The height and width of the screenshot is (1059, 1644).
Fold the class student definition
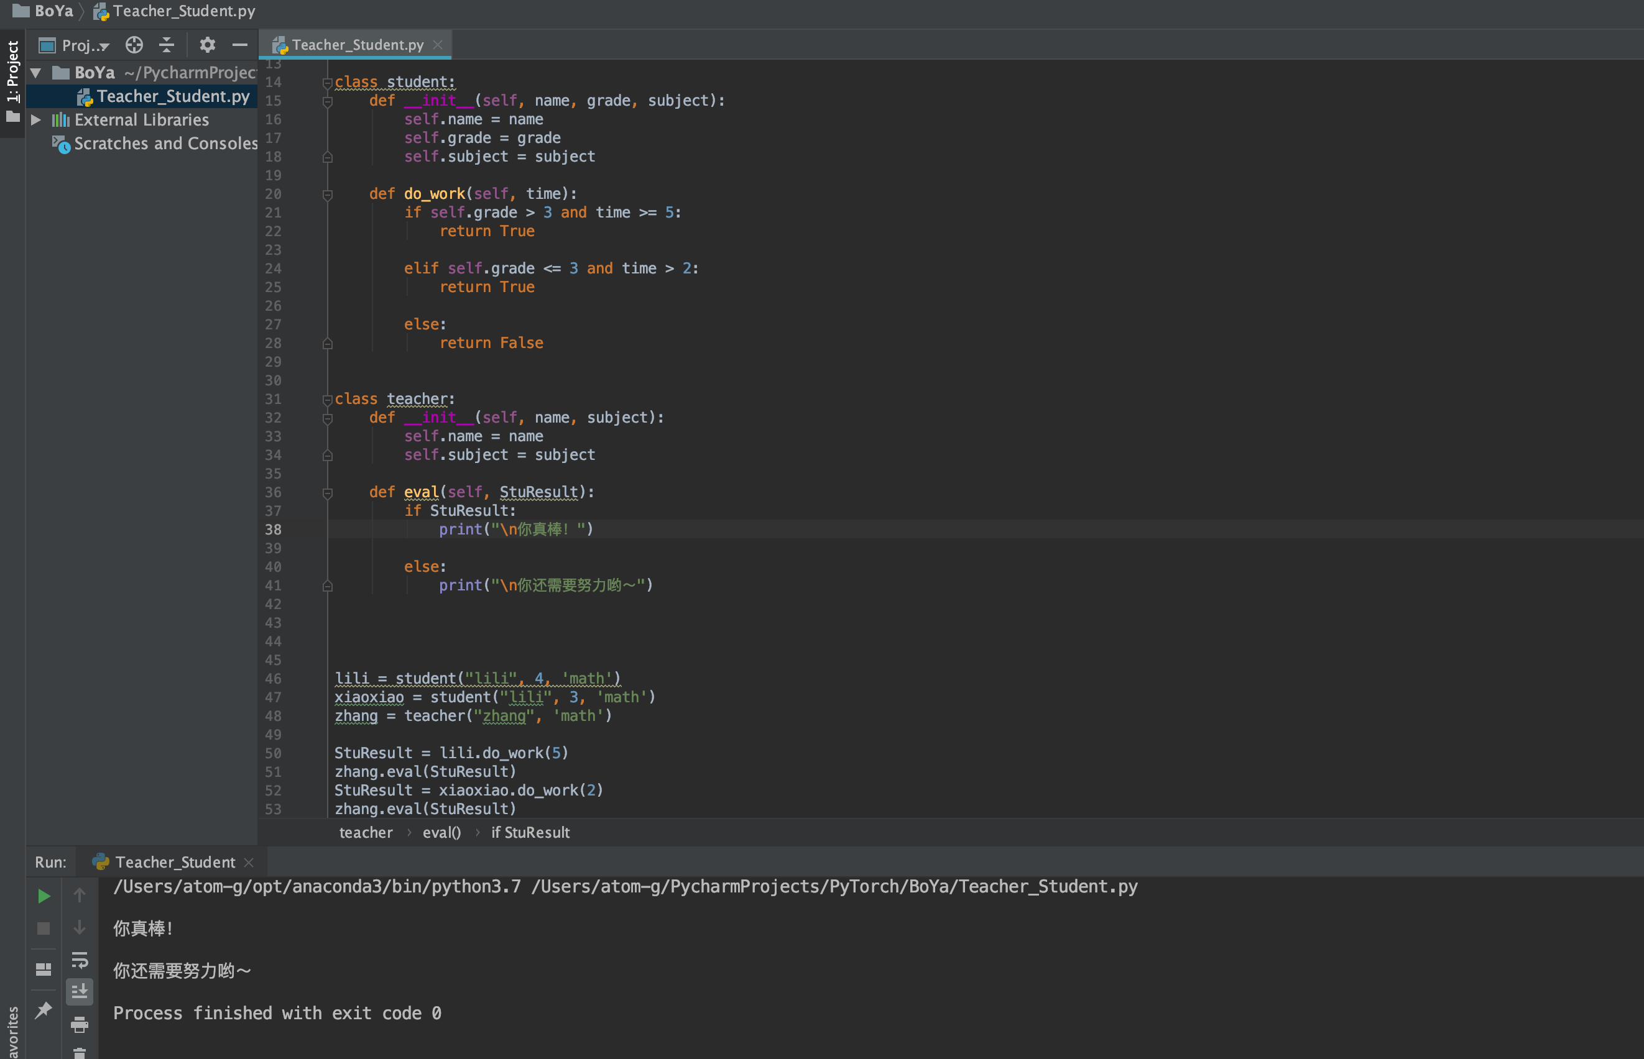[x=328, y=83]
